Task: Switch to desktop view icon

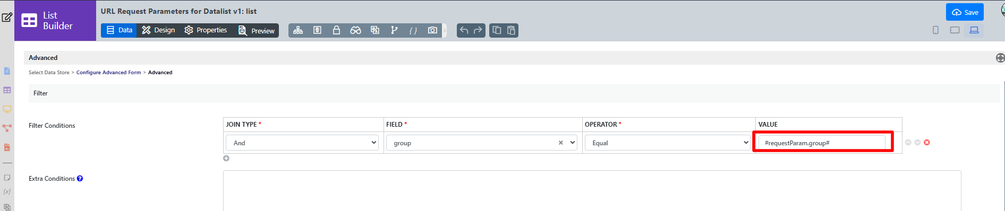Action: click(x=974, y=30)
